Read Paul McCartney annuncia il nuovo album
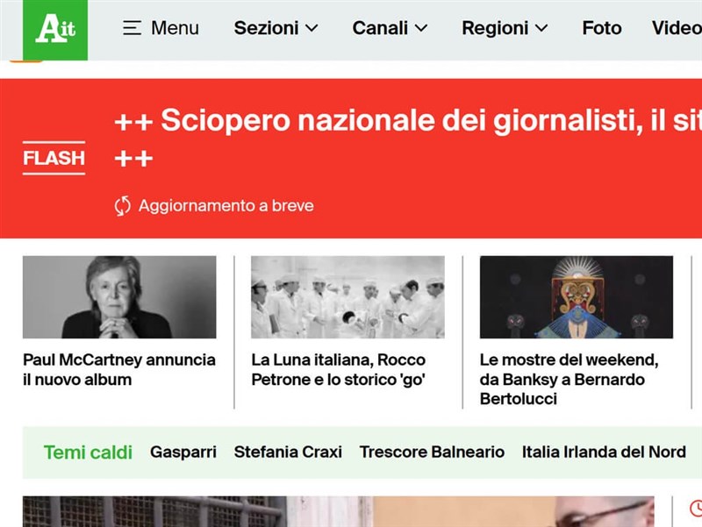 click(x=119, y=370)
